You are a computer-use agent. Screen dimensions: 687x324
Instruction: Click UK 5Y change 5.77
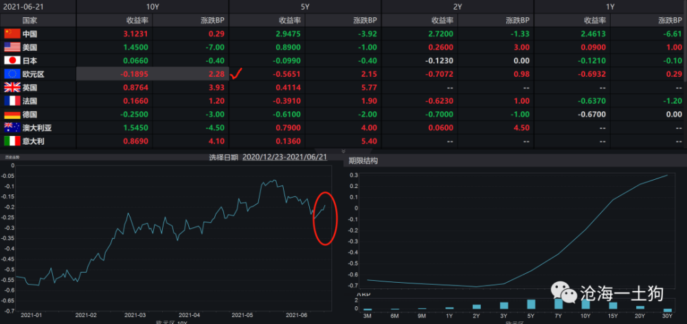(370, 88)
